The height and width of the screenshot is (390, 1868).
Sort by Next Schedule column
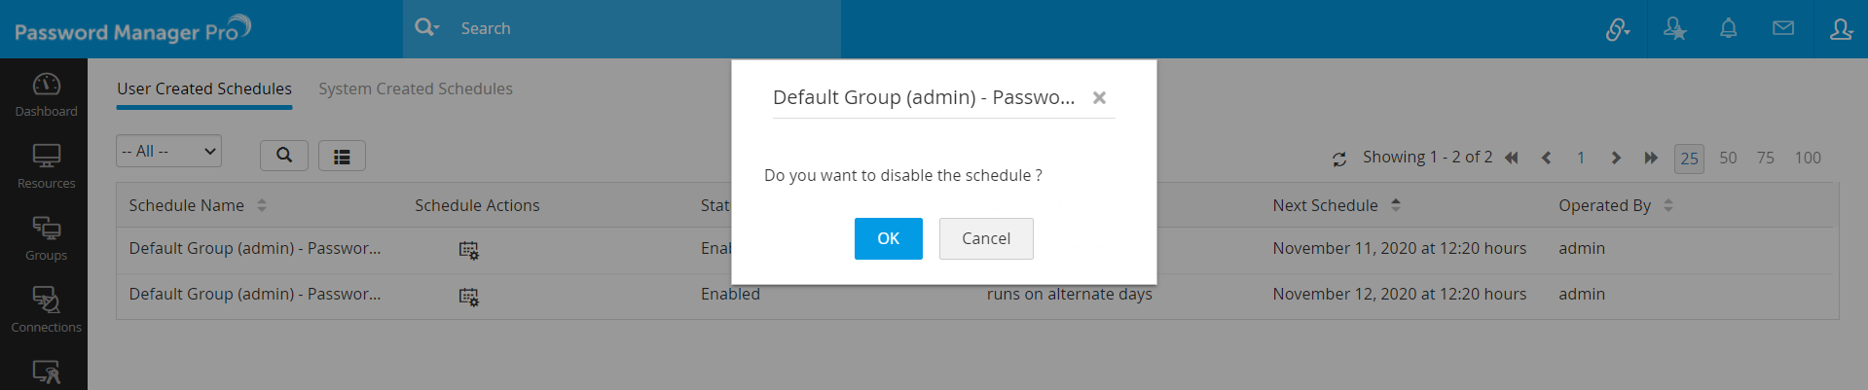coord(1396,205)
